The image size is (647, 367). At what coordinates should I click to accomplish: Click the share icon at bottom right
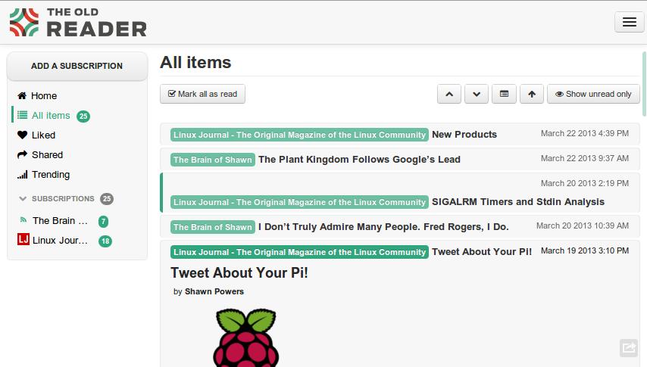pyautogui.click(x=628, y=347)
